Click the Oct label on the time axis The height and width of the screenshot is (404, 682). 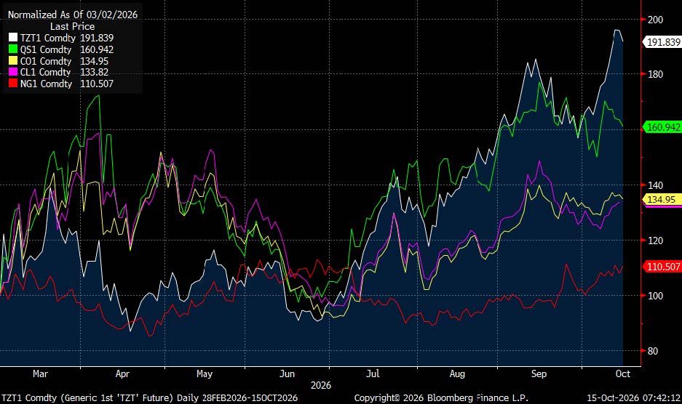point(623,373)
